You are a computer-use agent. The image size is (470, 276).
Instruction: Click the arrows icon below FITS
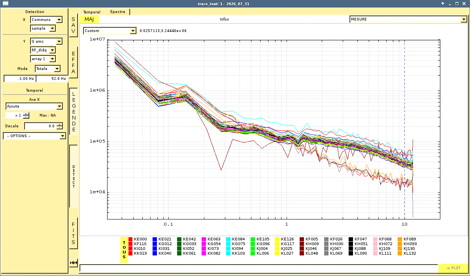74,263
